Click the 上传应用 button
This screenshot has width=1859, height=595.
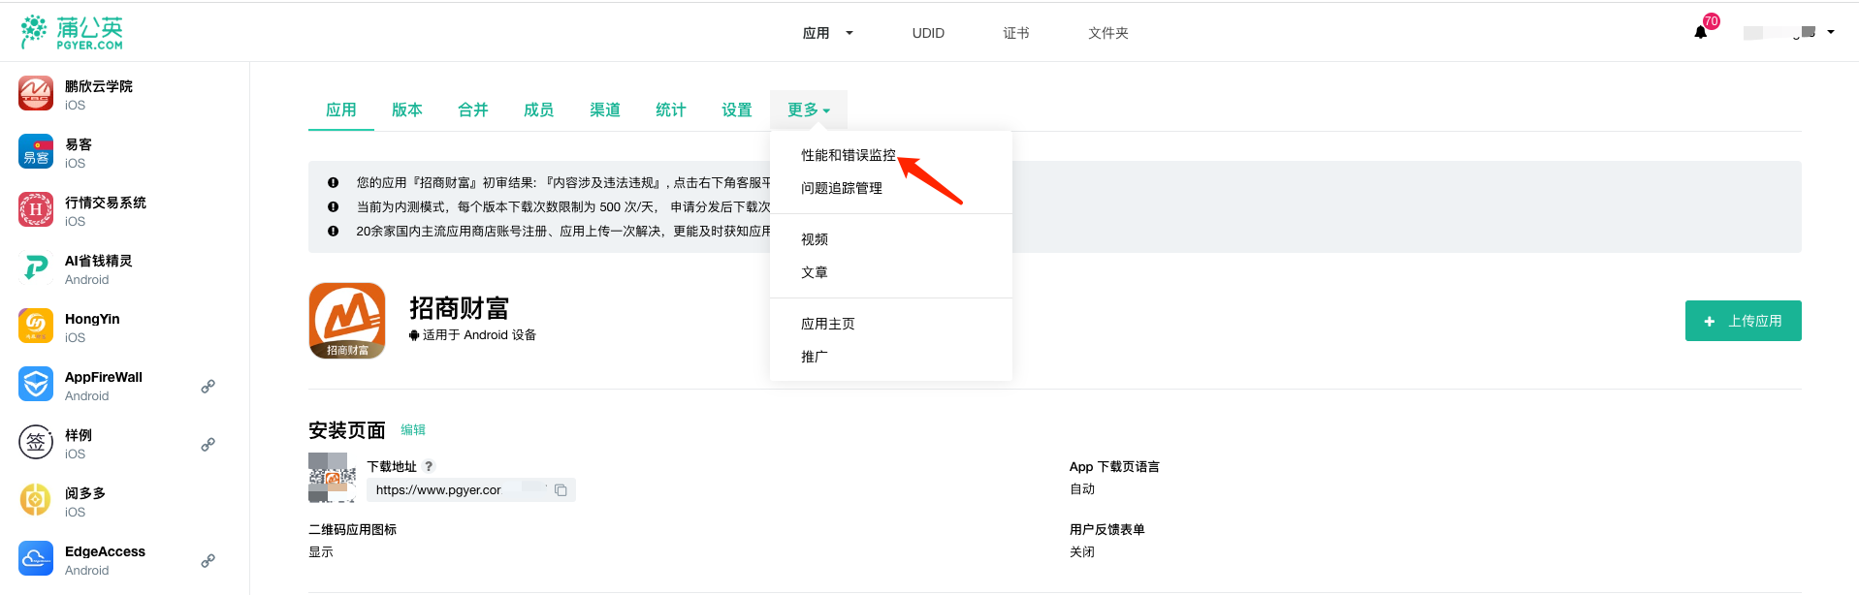1743,321
